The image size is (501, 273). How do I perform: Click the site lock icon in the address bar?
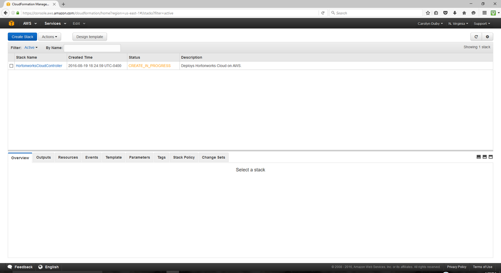click(x=18, y=13)
